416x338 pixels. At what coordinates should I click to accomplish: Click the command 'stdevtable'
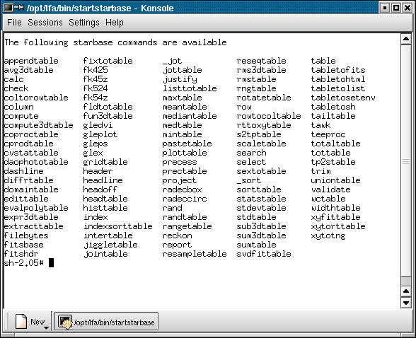pyautogui.click(x=261, y=208)
